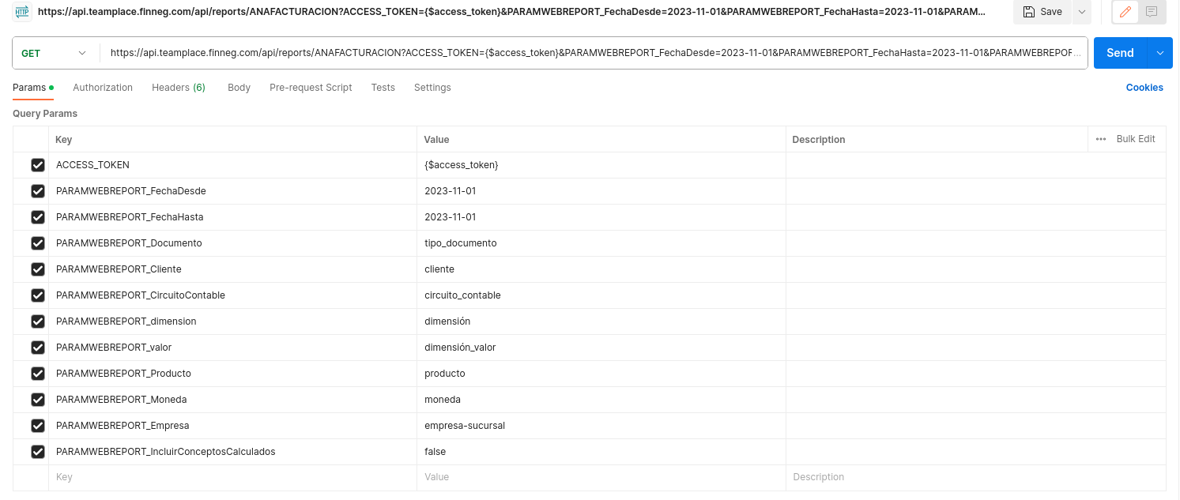Click the request URL input field
The width and height of the screenshot is (1180, 500).
coord(593,53)
